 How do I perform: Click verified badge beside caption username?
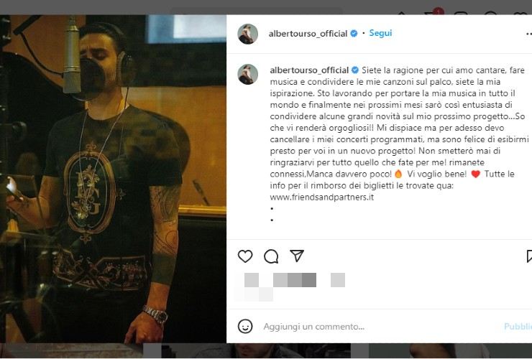click(355, 70)
